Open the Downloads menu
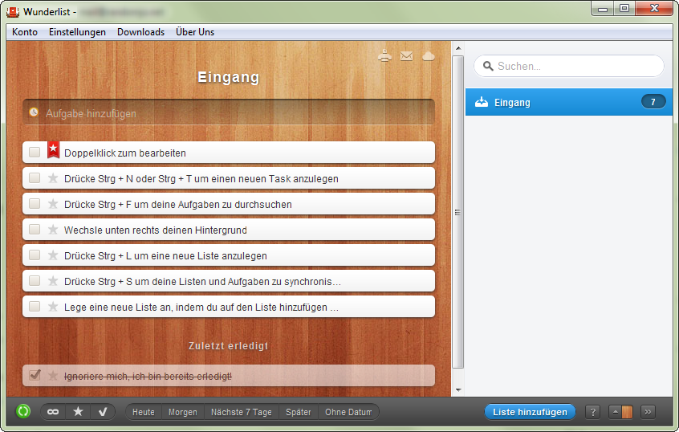This screenshot has height=432, width=679. (x=140, y=32)
